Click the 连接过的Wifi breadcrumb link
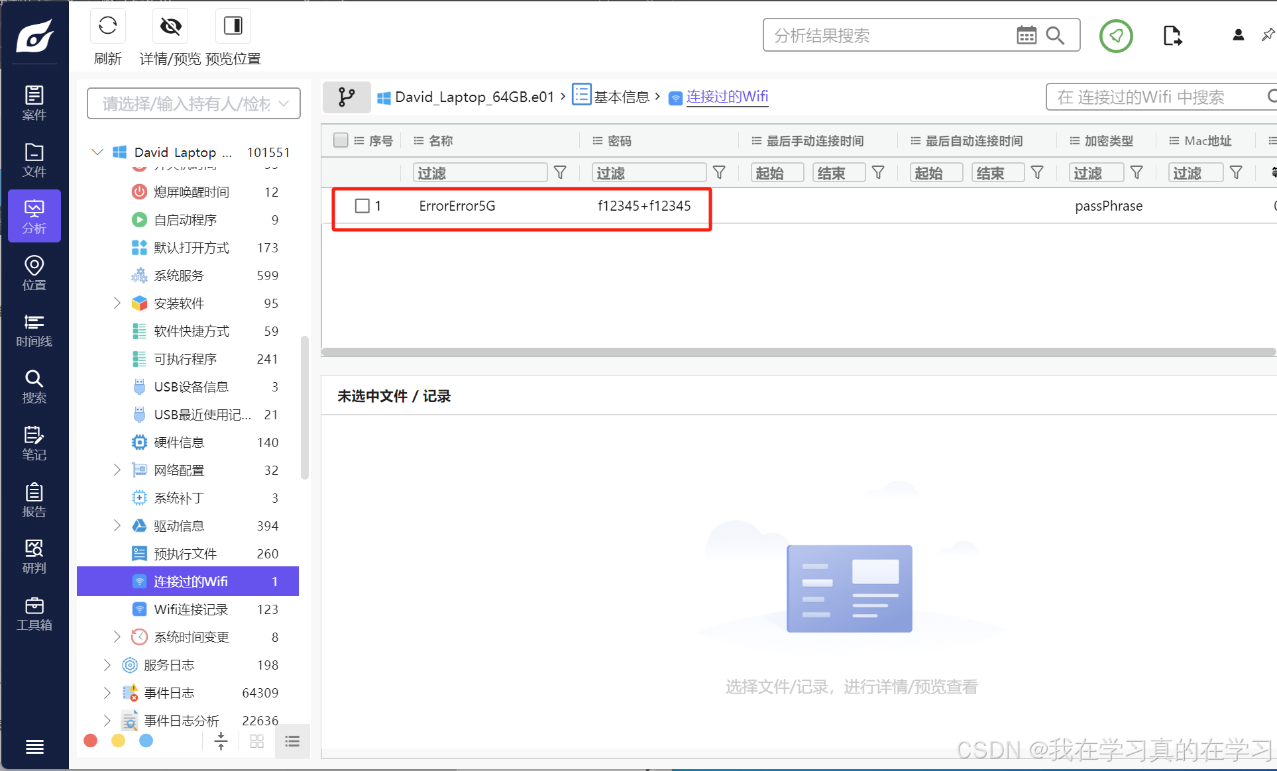Image resolution: width=1277 pixels, height=771 pixels. (727, 97)
